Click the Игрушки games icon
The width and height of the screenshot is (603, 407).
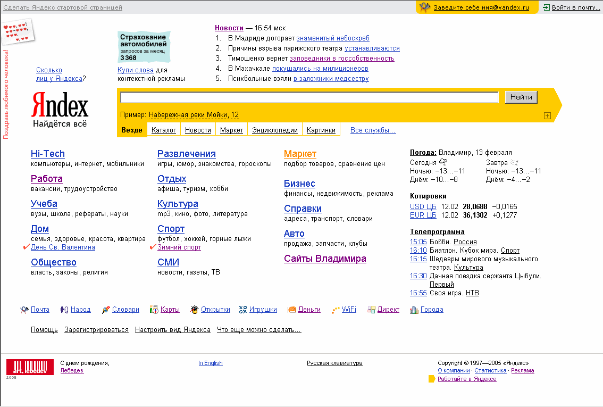click(x=242, y=310)
